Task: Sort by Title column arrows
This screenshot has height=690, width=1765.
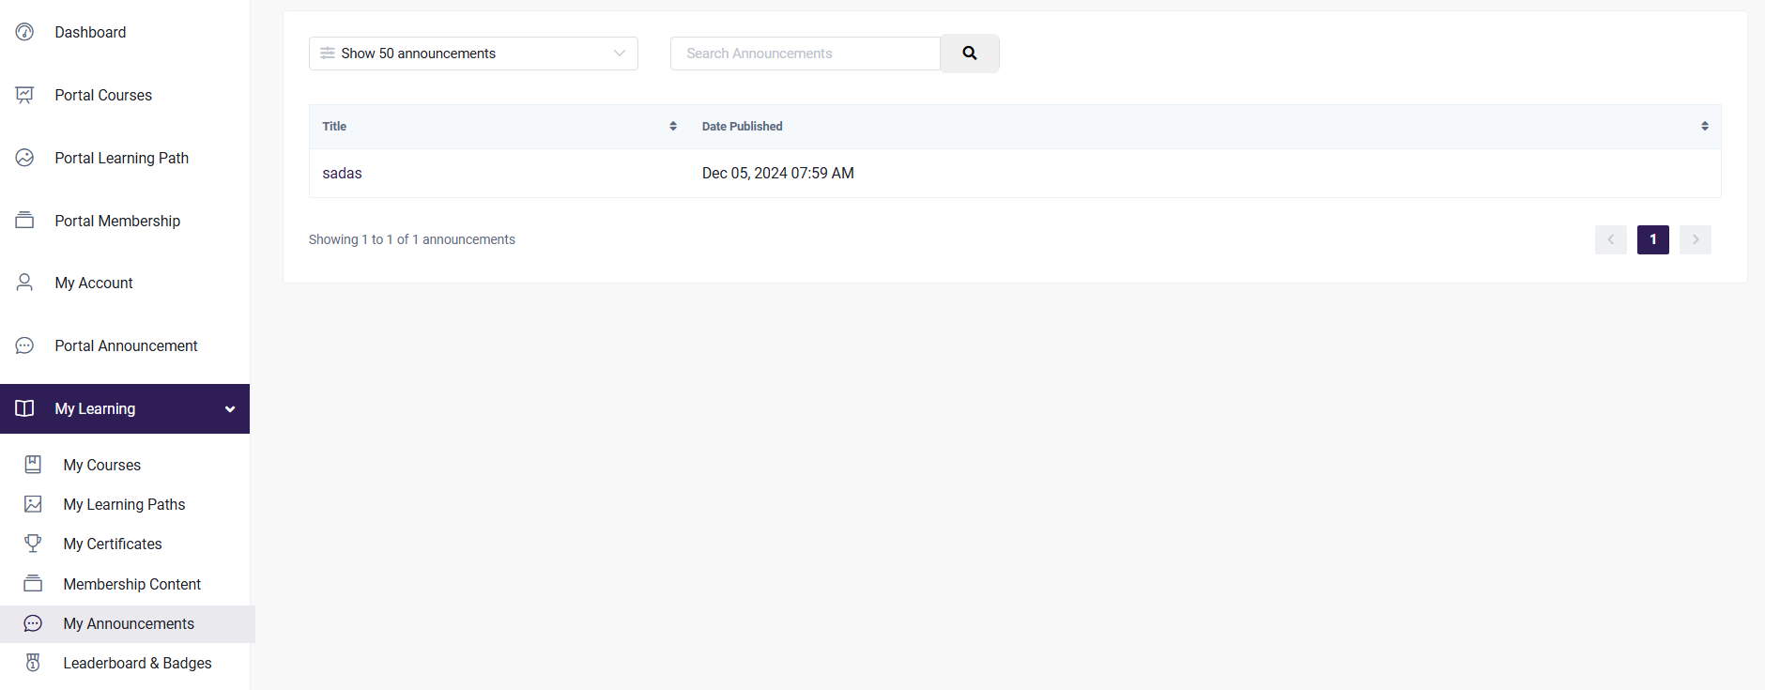Action: [x=673, y=126]
